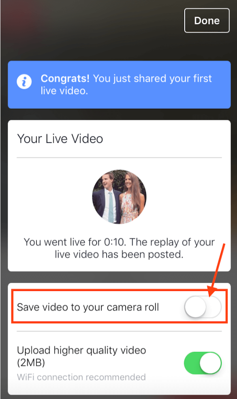The image size is (237, 399).
Task: Tap the Congrats first live video banner
Action: coord(119,85)
